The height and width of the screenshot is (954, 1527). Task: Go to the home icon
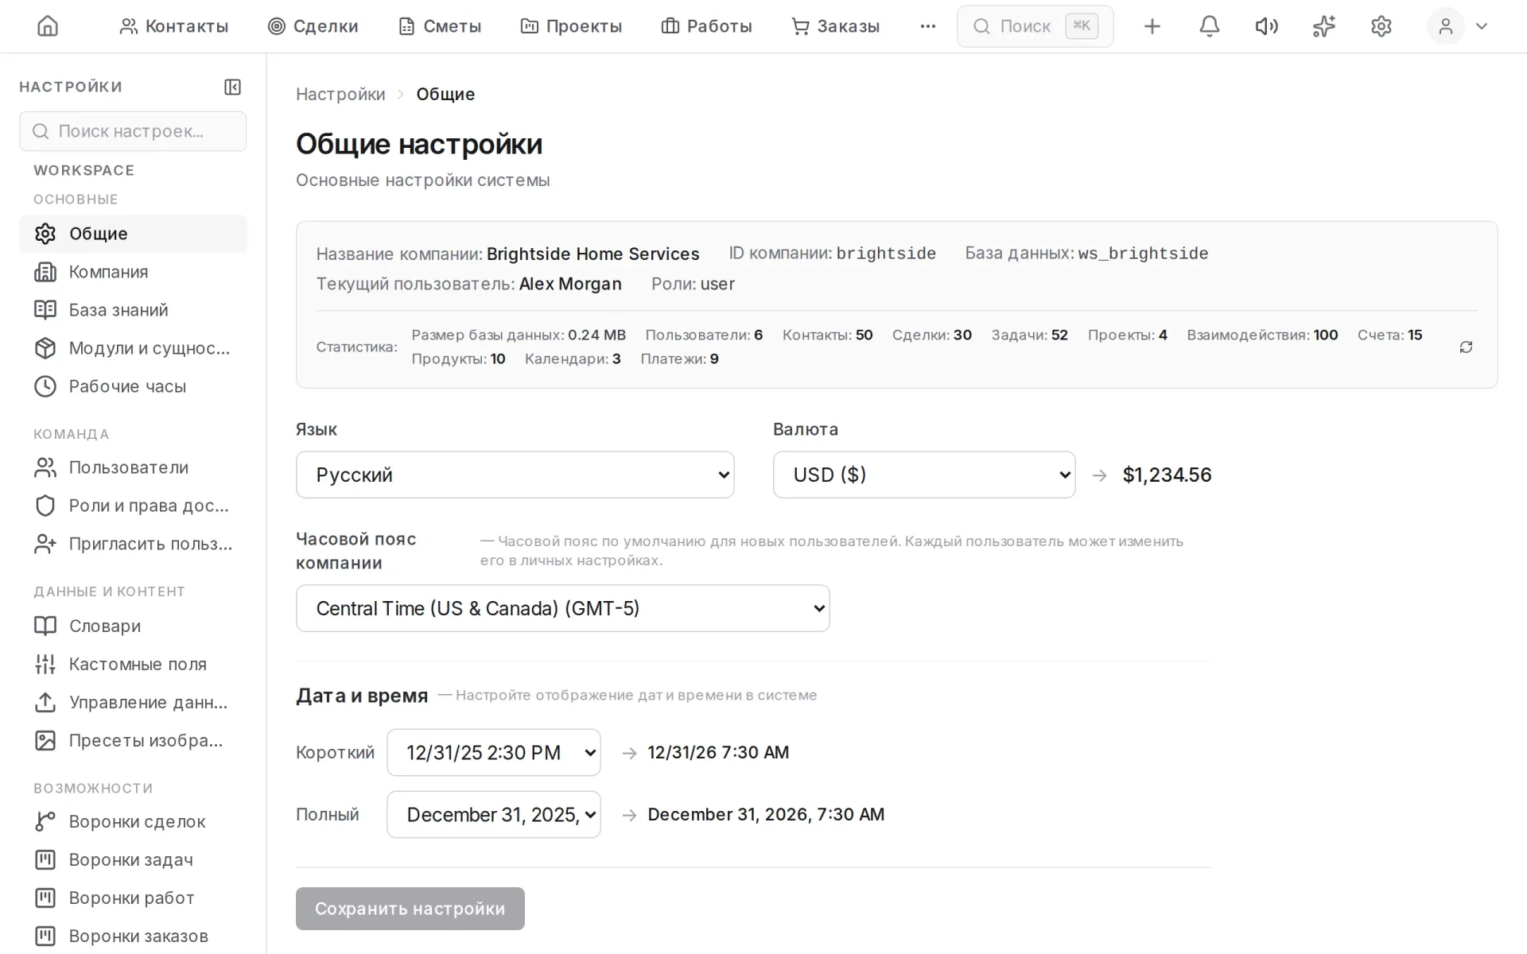click(x=48, y=26)
